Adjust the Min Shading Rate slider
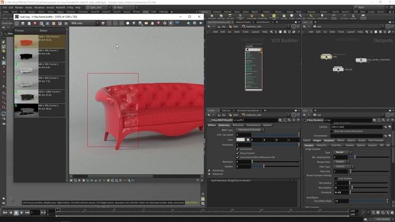Screen dimensions: 395x222 tap(369, 157)
